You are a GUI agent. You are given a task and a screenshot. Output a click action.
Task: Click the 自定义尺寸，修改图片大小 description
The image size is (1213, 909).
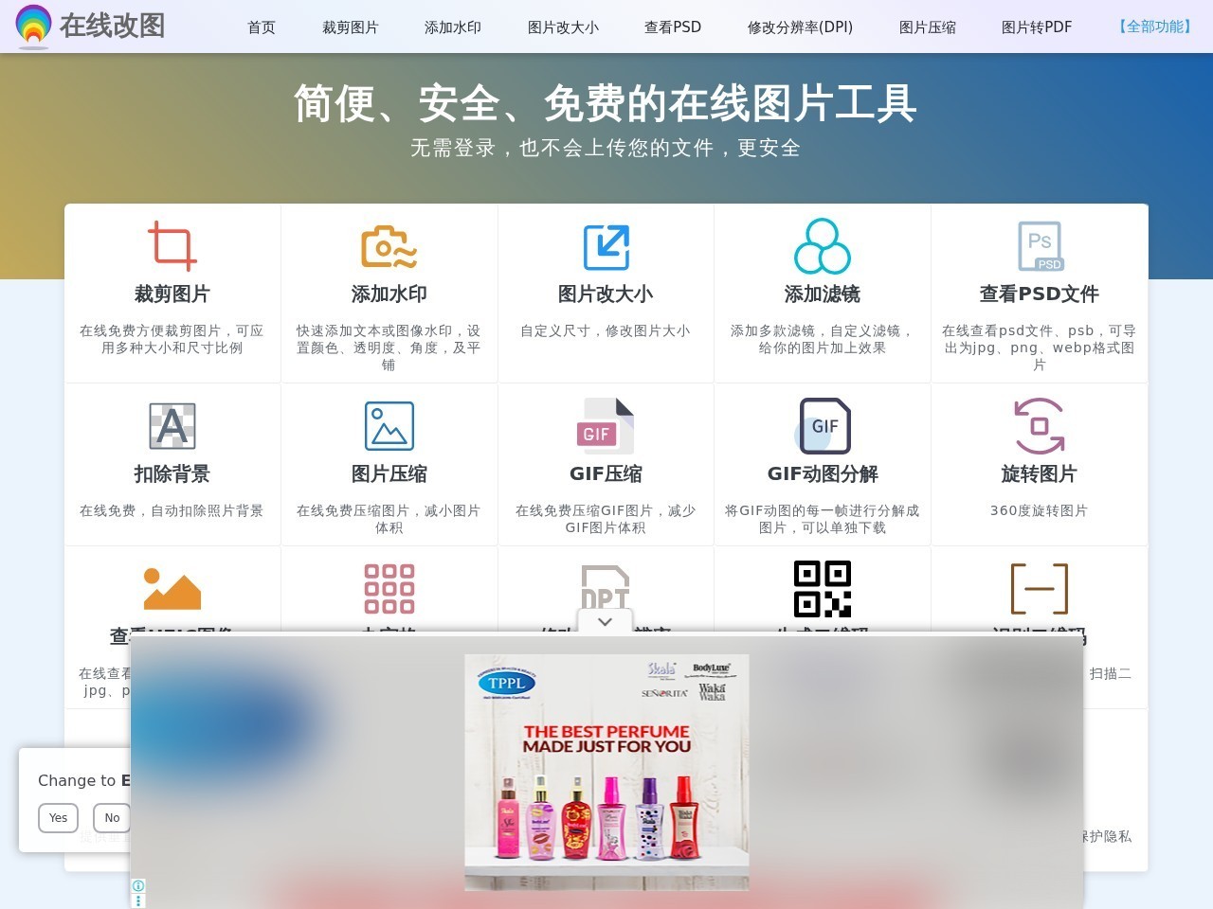606,330
